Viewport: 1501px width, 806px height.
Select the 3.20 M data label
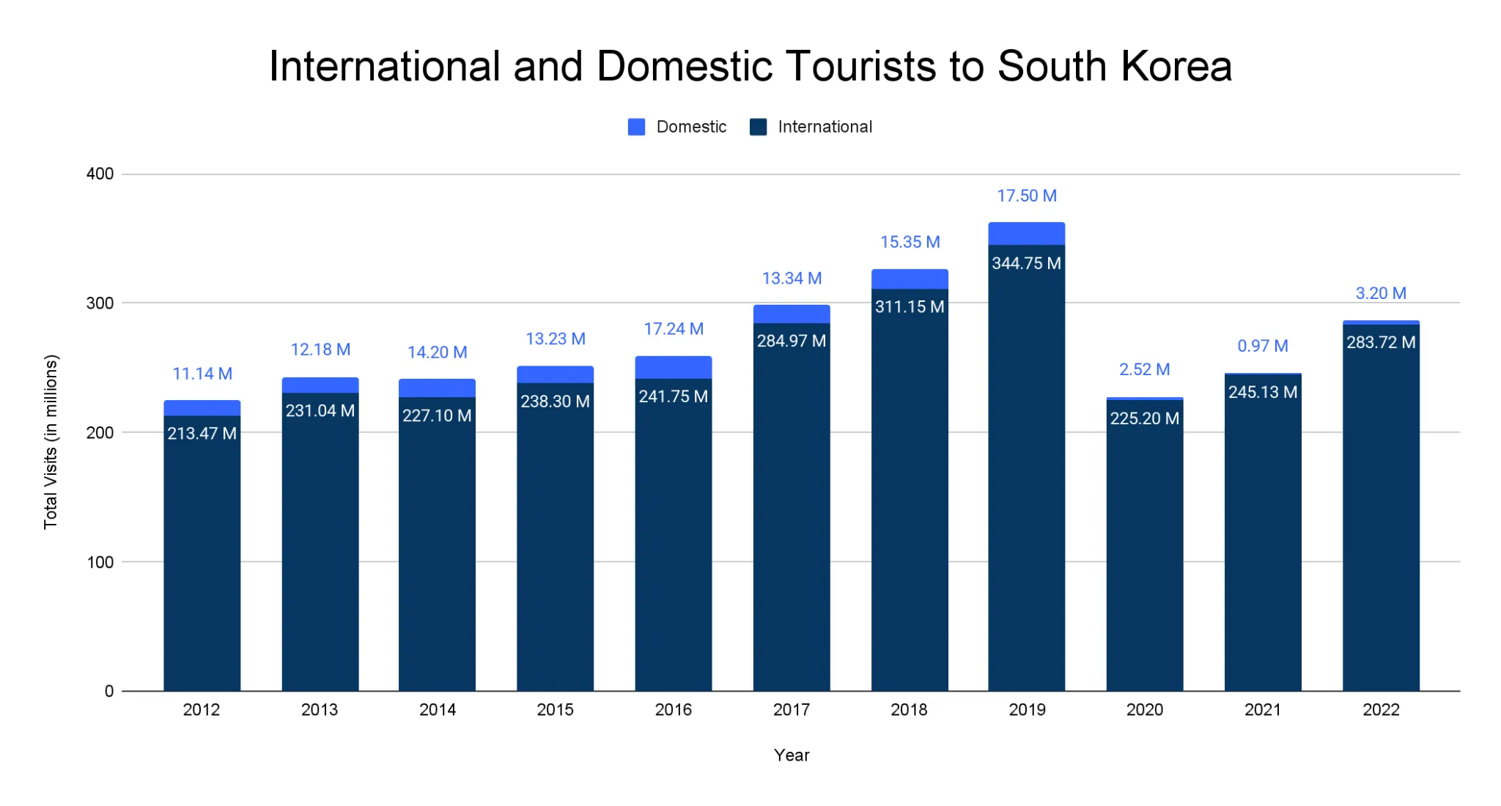coord(1381,293)
